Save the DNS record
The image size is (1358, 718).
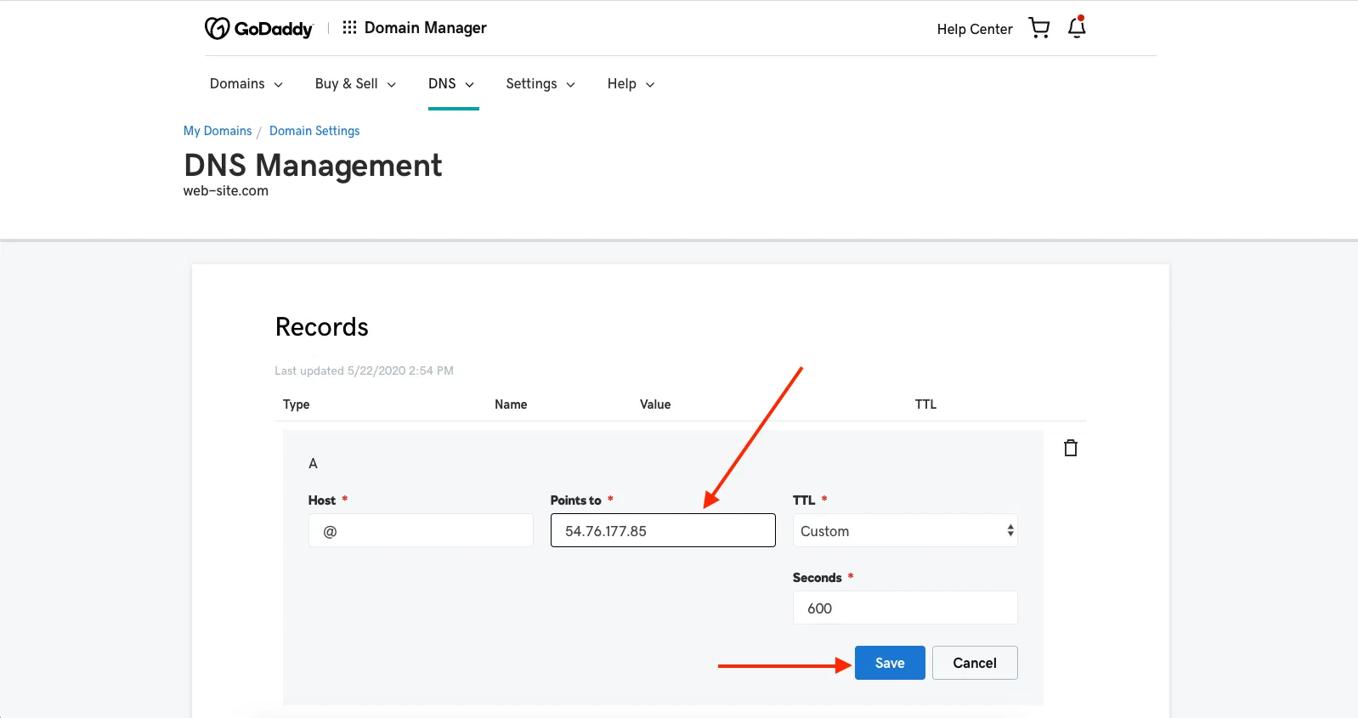click(x=890, y=663)
